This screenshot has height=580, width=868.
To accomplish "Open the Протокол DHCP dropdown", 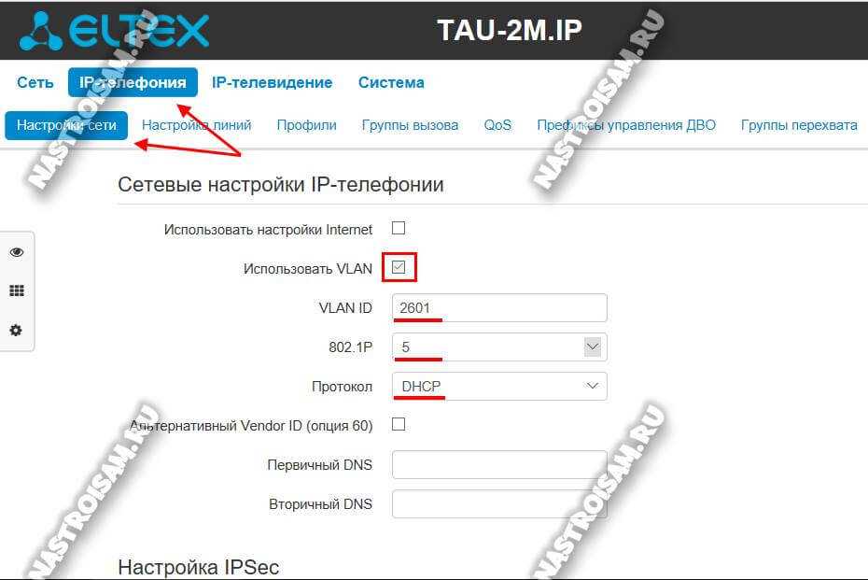I will [499, 386].
